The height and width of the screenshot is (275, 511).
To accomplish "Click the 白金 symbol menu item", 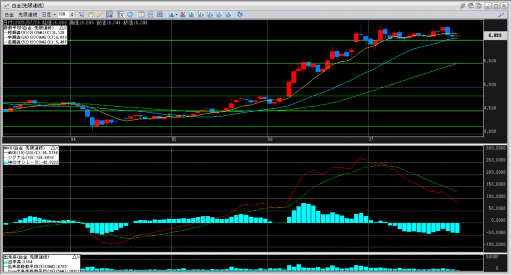I will 8,14.
